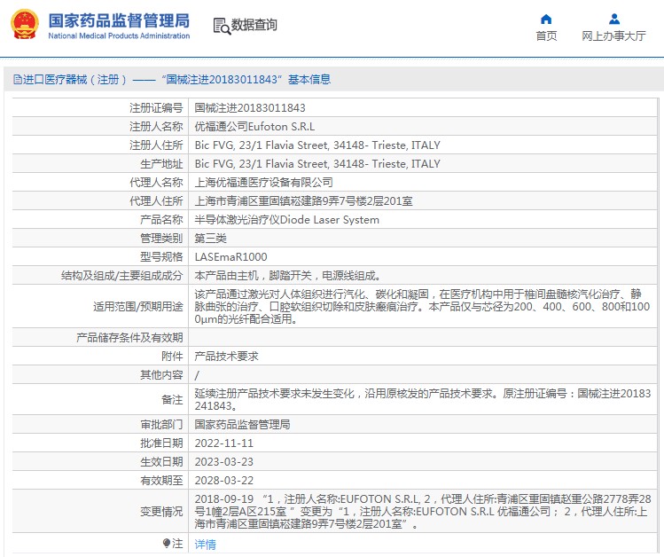Go to 网上办事大厅 navigation item
This screenshot has height=557, width=664.
pos(613,36)
